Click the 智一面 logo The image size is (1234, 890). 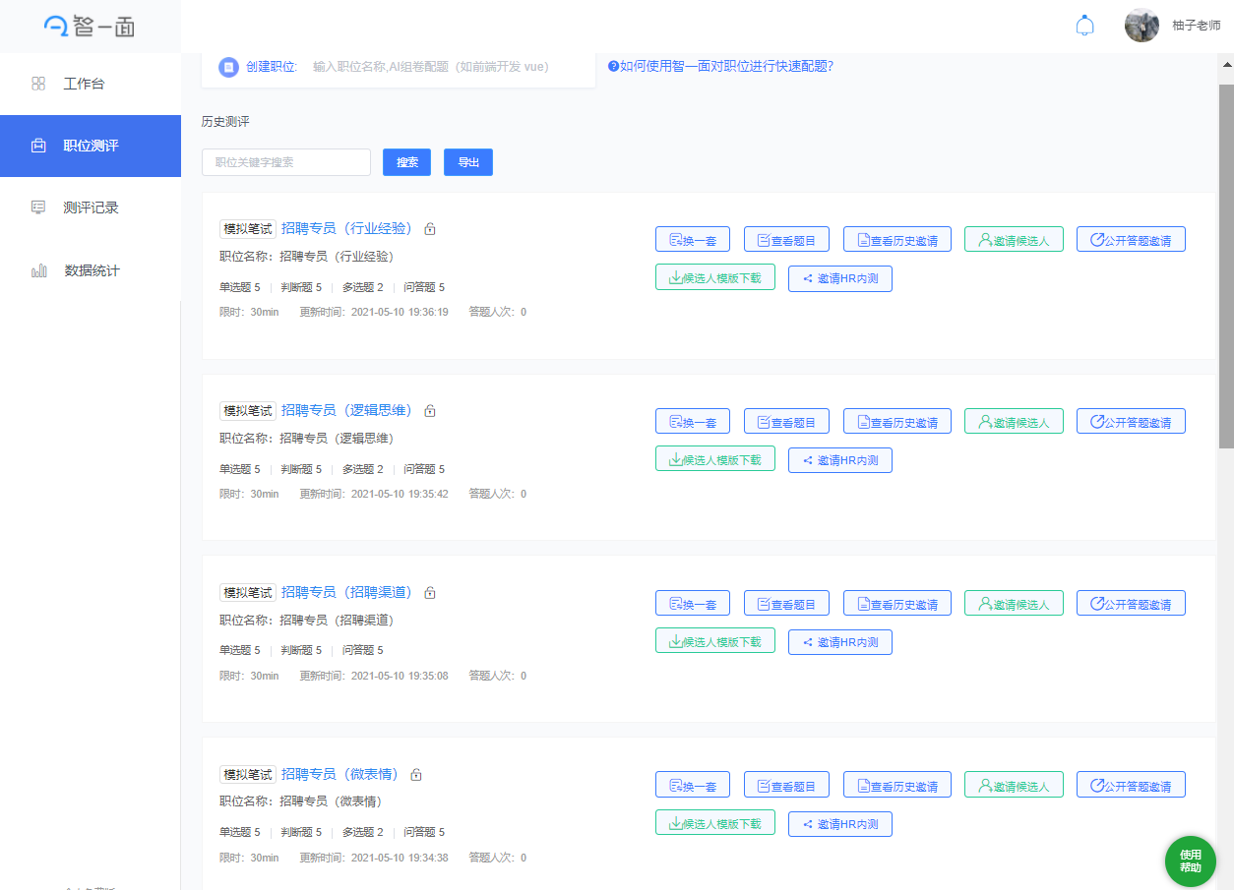coord(90,27)
